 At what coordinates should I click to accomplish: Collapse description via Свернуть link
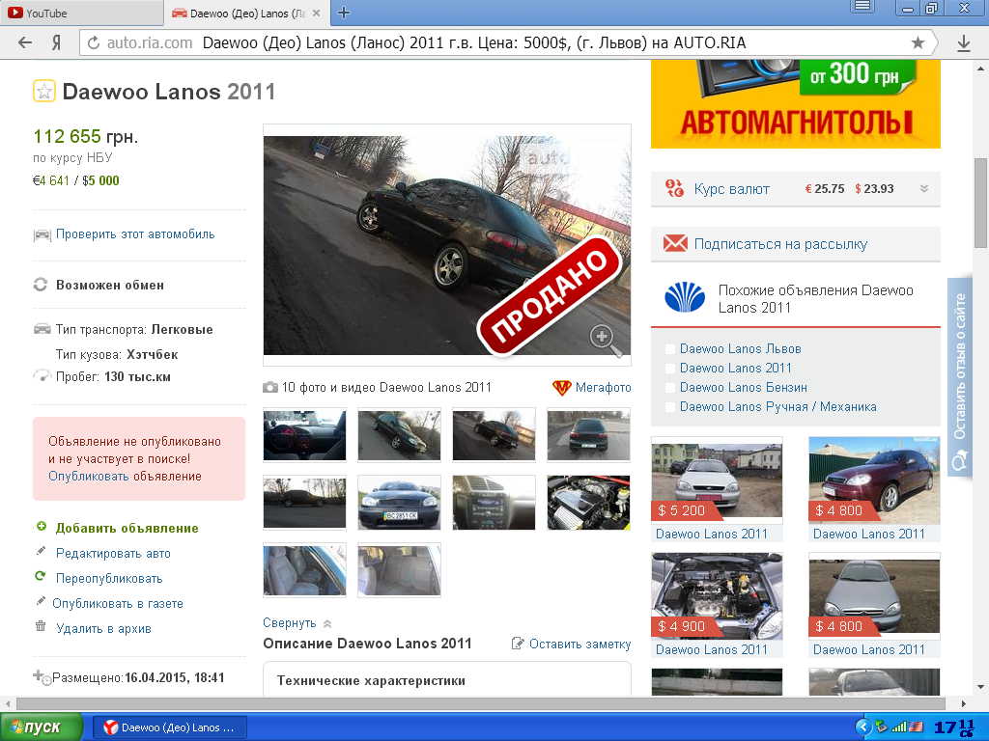(290, 622)
